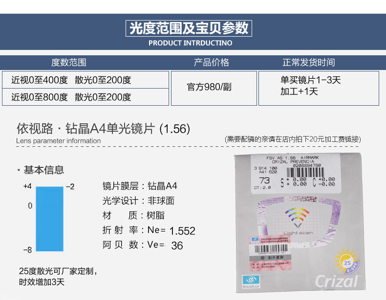Click the -8 label under the bar

pyautogui.click(x=27, y=250)
